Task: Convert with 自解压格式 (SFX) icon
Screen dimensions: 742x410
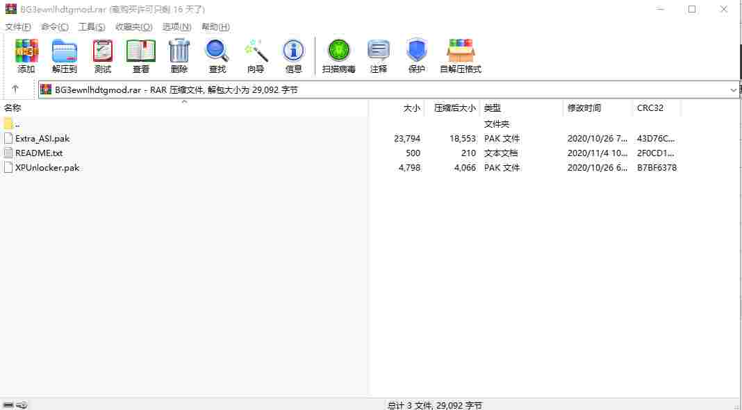Action: 461,51
